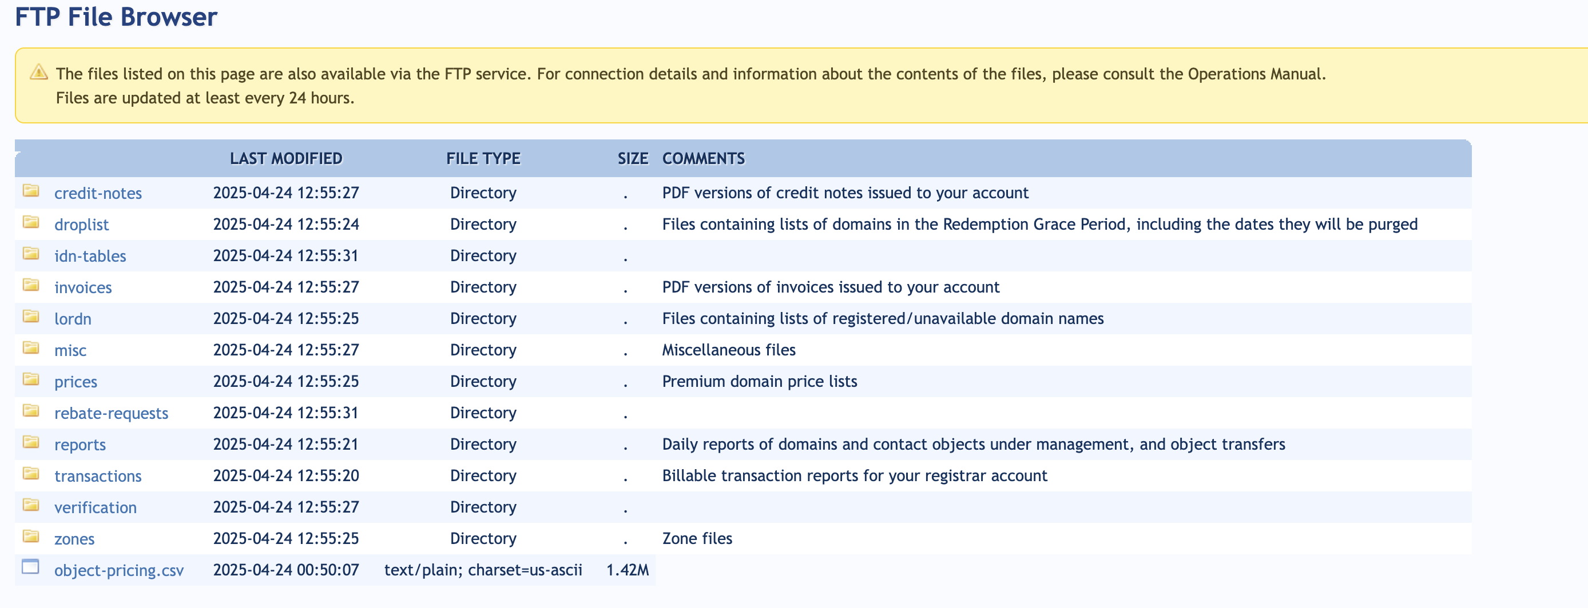
Task: Click the registered/unavailable domain names comment
Action: tap(883, 318)
